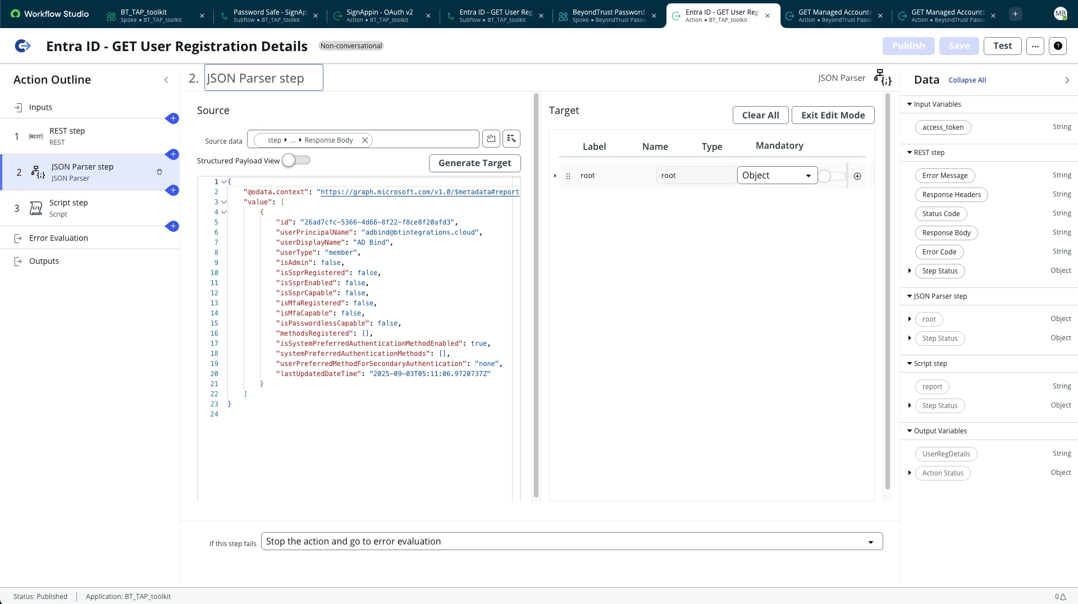Add a step between REST and JSON Parser
The image size is (1078, 604).
point(173,154)
